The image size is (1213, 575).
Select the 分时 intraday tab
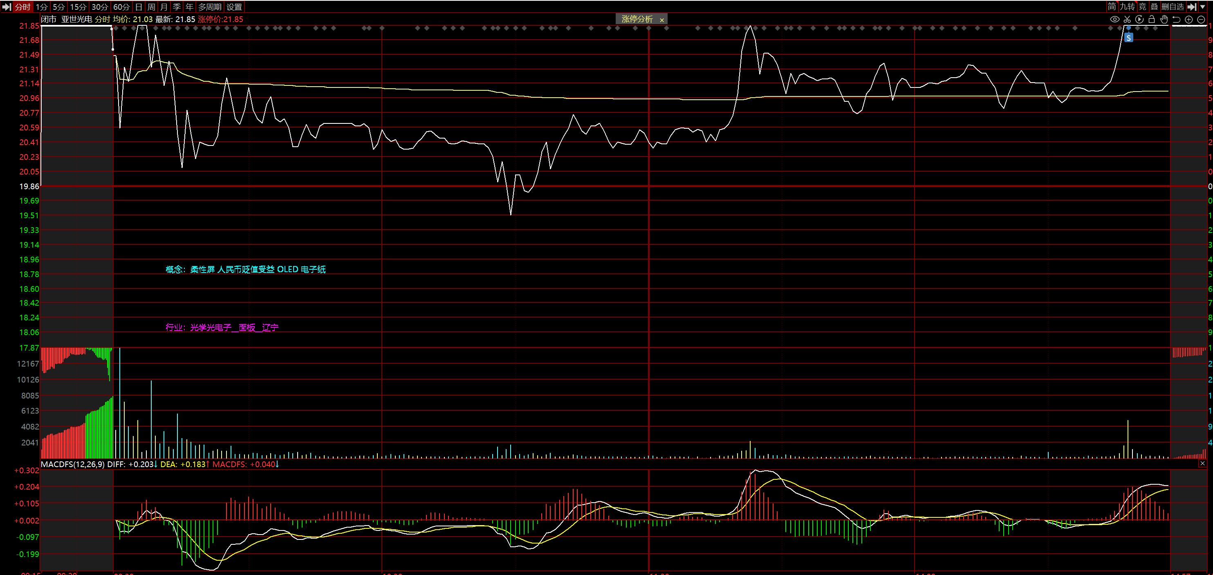(x=22, y=7)
